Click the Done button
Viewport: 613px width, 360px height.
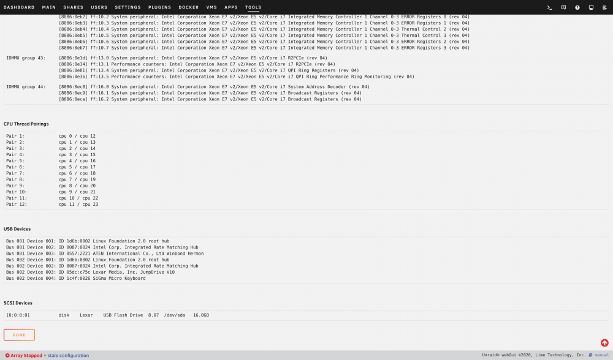pos(19,335)
